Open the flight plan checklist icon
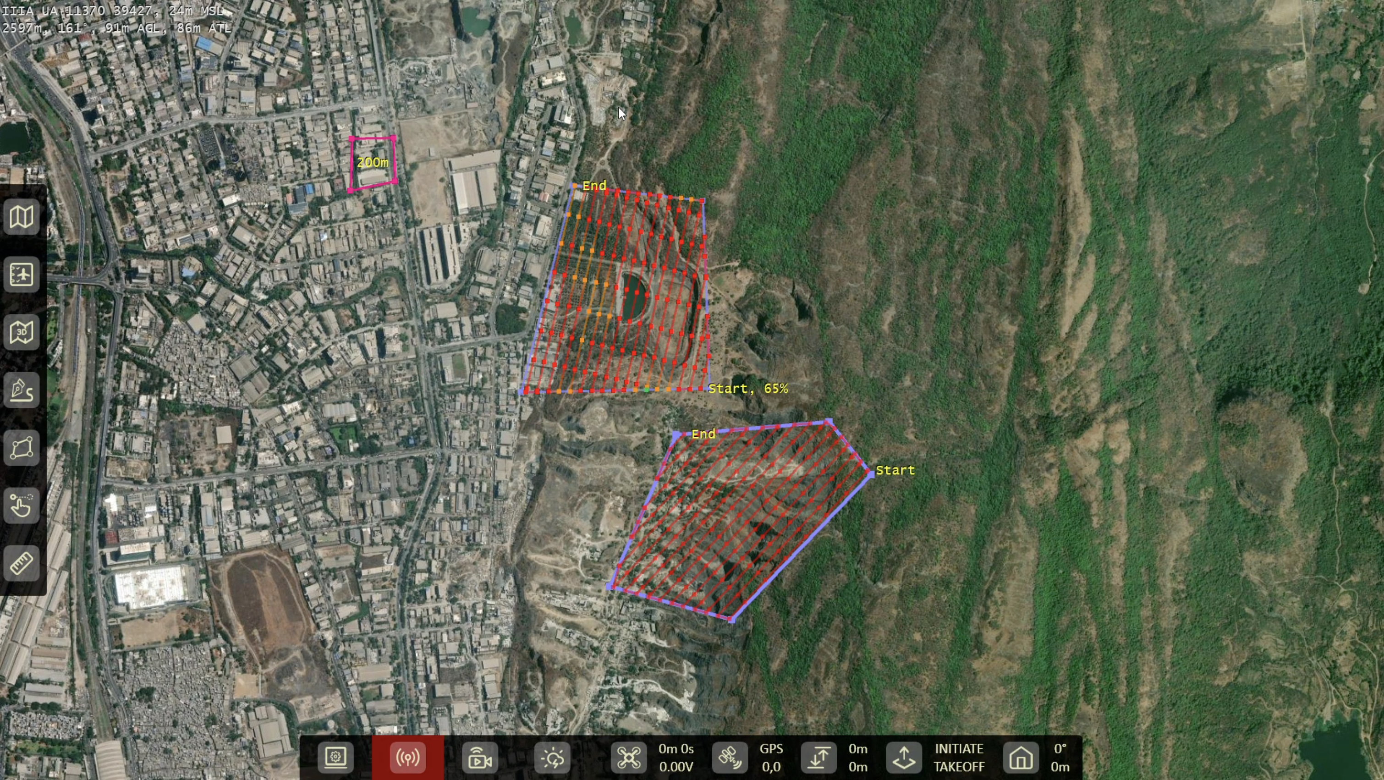The height and width of the screenshot is (780, 1384). [22, 275]
